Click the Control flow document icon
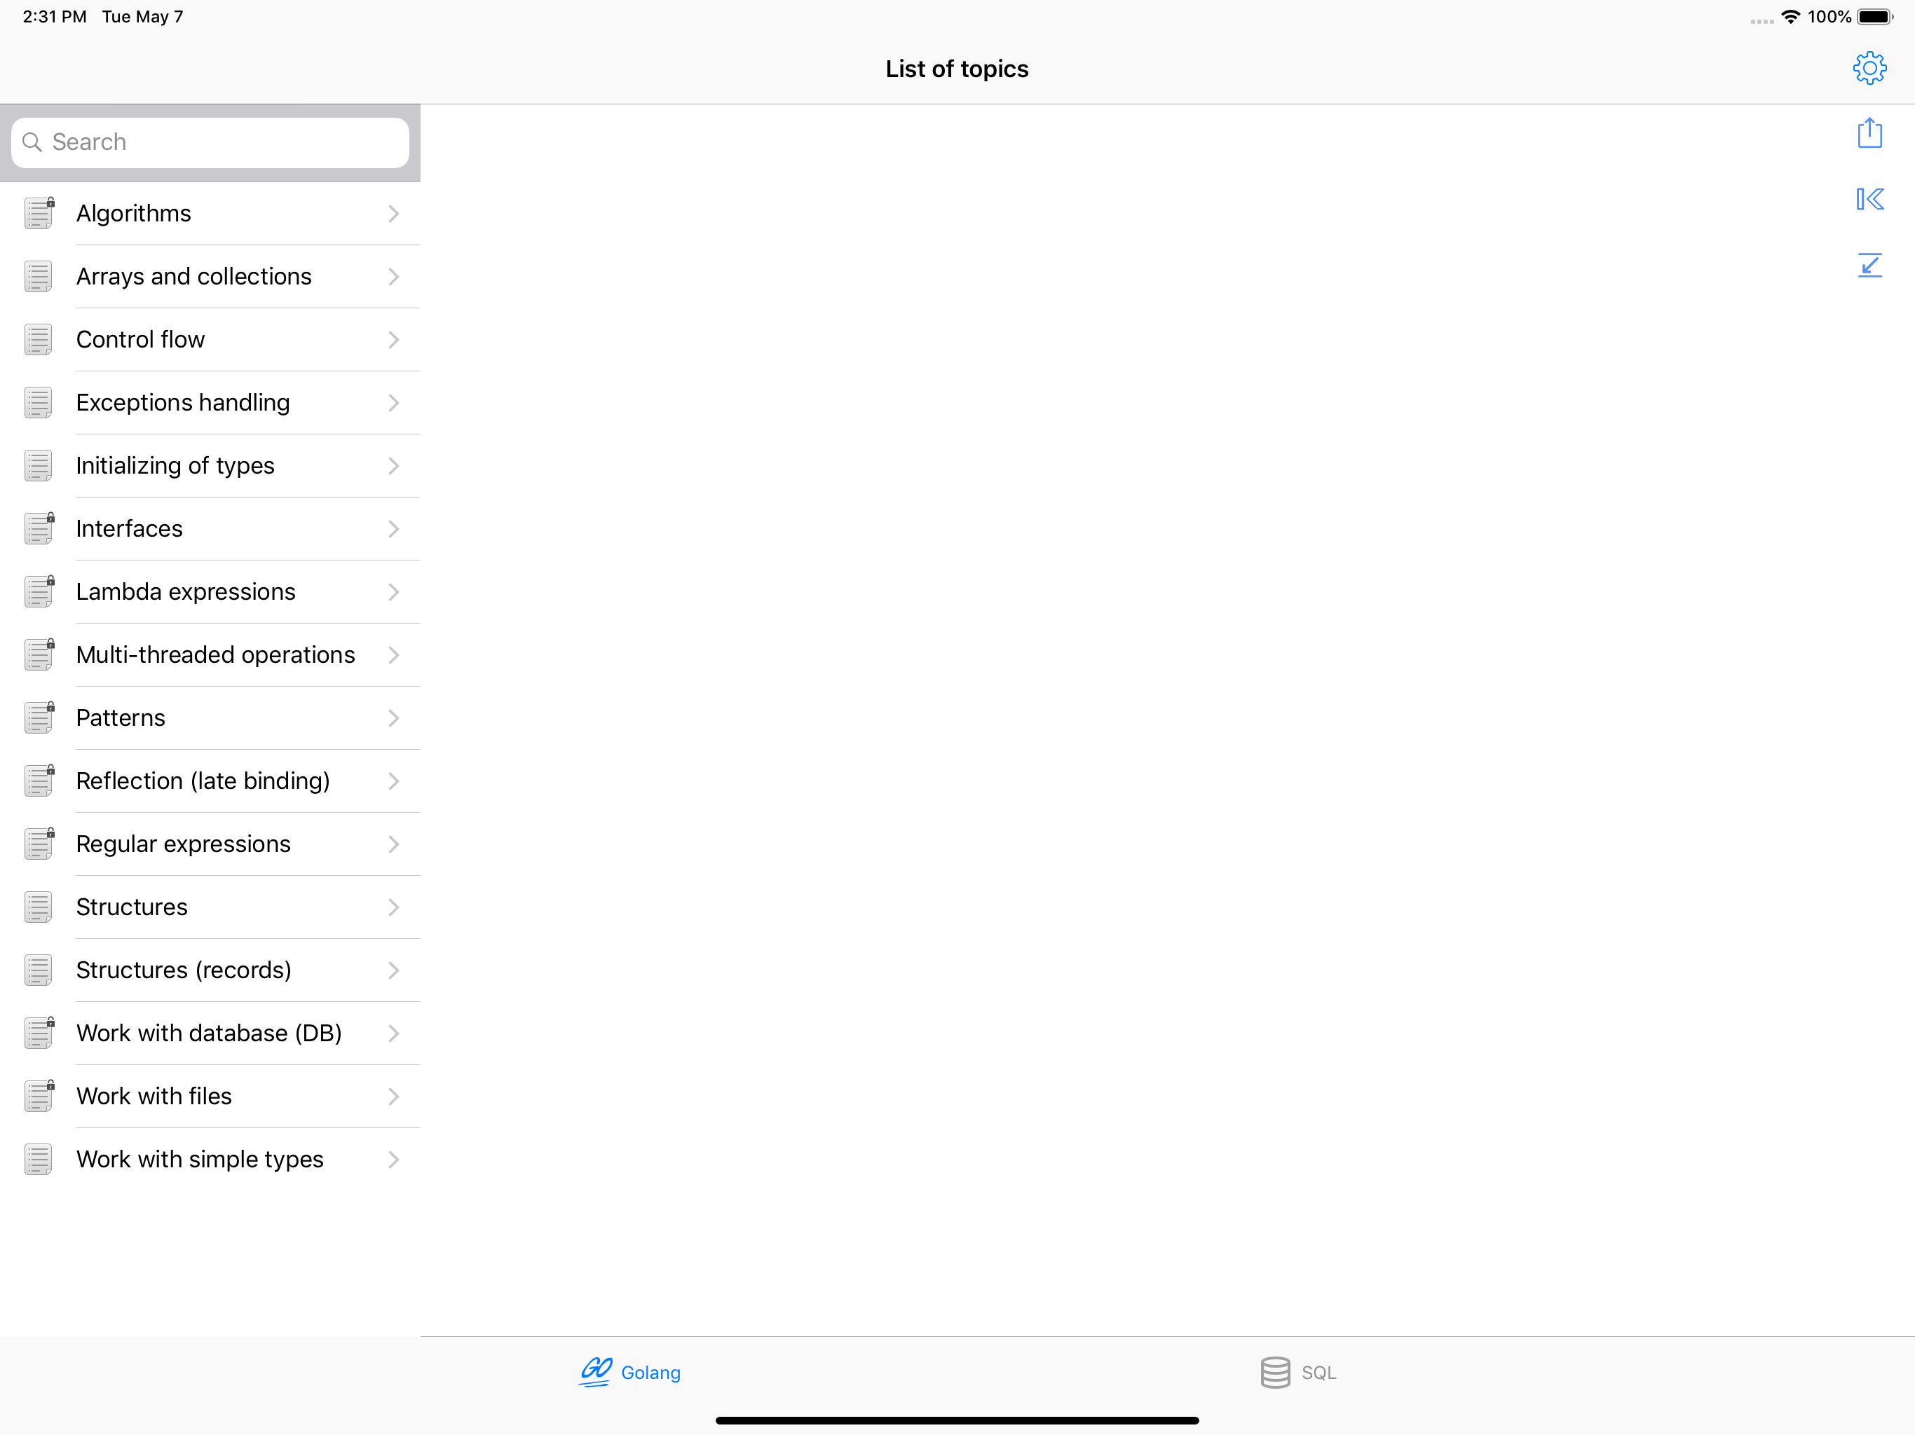 [x=38, y=339]
